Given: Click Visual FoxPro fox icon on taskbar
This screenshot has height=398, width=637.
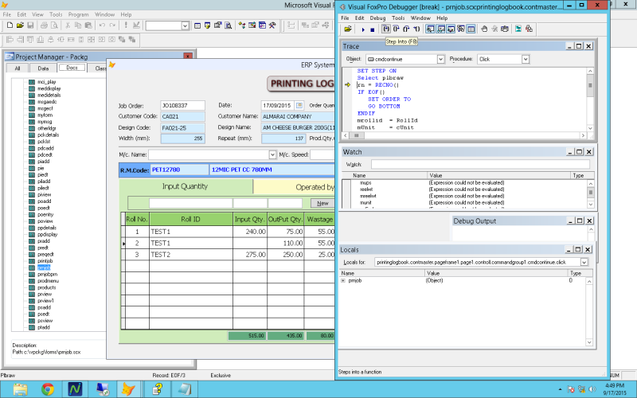Looking at the screenshot, I should pyautogui.click(x=128, y=389).
